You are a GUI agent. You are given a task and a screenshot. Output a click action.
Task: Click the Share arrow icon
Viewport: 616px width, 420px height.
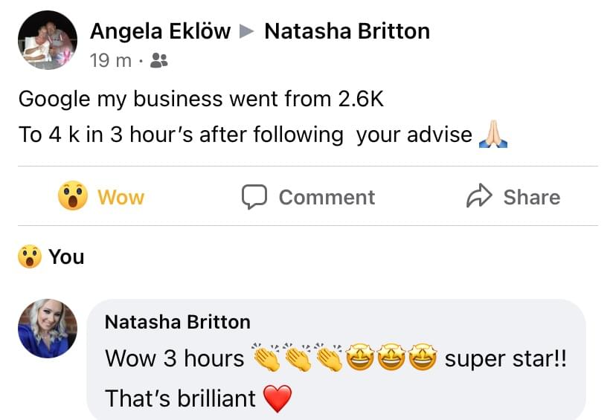pyautogui.click(x=478, y=197)
